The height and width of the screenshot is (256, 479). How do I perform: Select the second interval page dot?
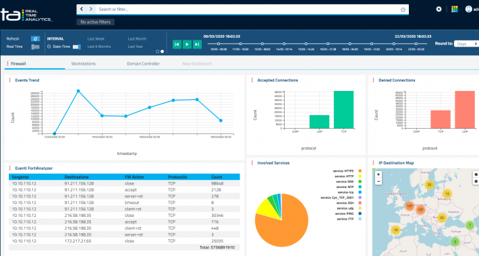(162, 52)
